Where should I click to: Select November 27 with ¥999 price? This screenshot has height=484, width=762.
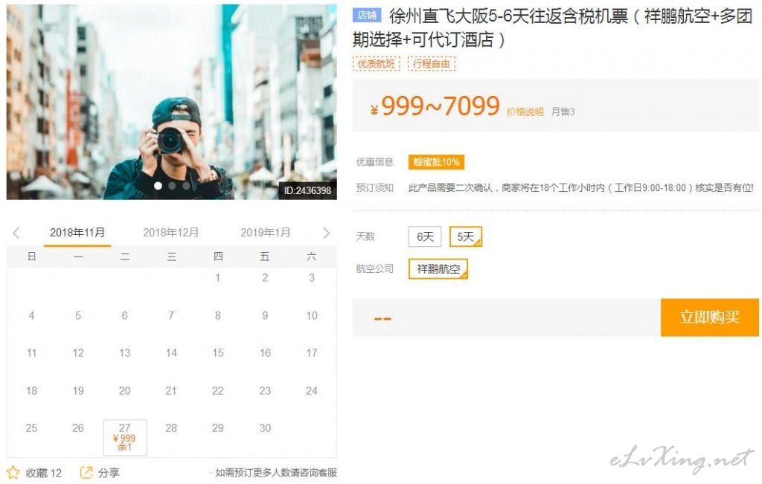[x=125, y=437]
